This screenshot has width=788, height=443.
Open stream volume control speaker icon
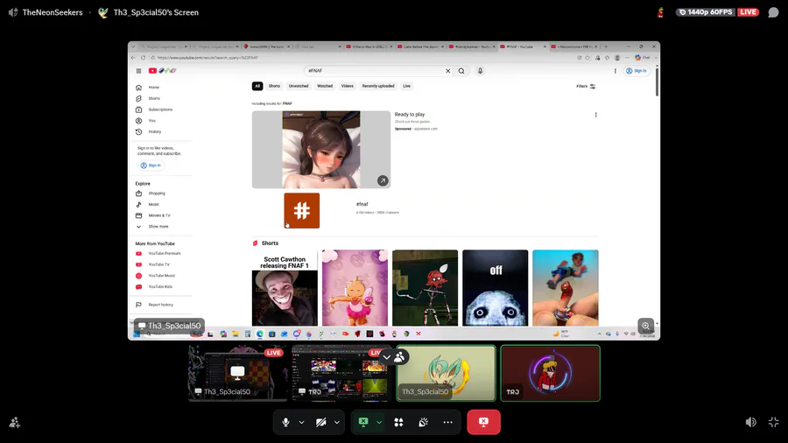point(751,422)
